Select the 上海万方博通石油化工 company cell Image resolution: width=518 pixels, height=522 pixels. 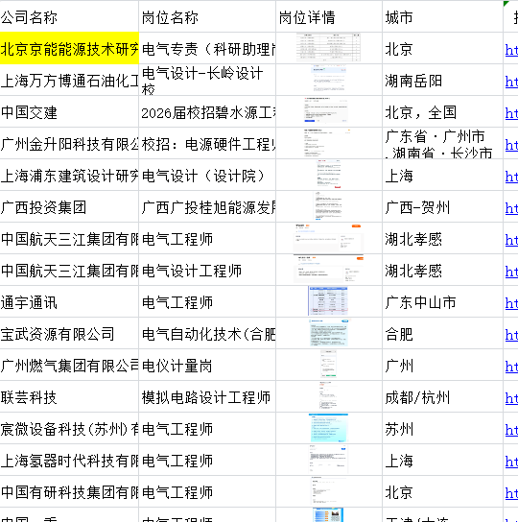69,80
